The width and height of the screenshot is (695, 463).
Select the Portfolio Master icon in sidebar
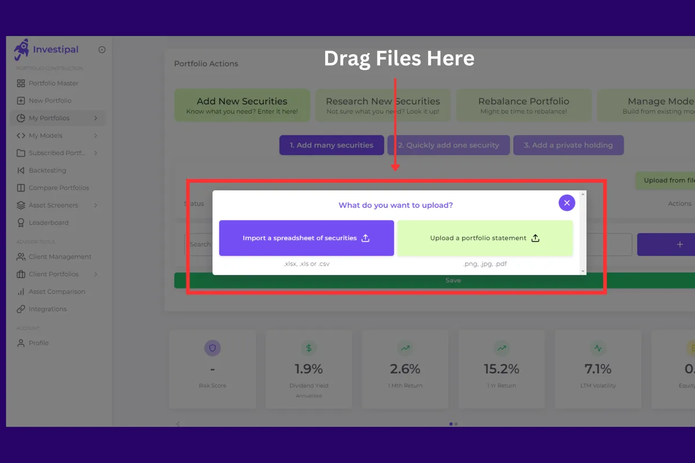pyautogui.click(x=20, y=83)
